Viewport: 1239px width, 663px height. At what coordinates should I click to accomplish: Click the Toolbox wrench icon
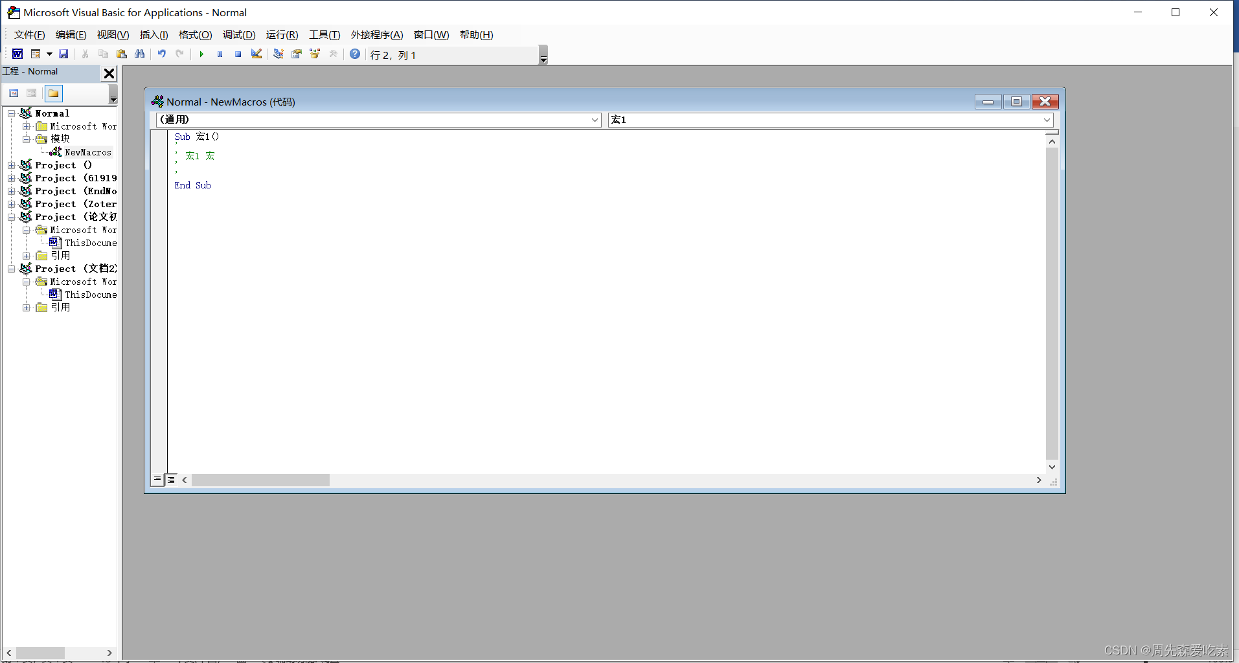coord(334,54)
